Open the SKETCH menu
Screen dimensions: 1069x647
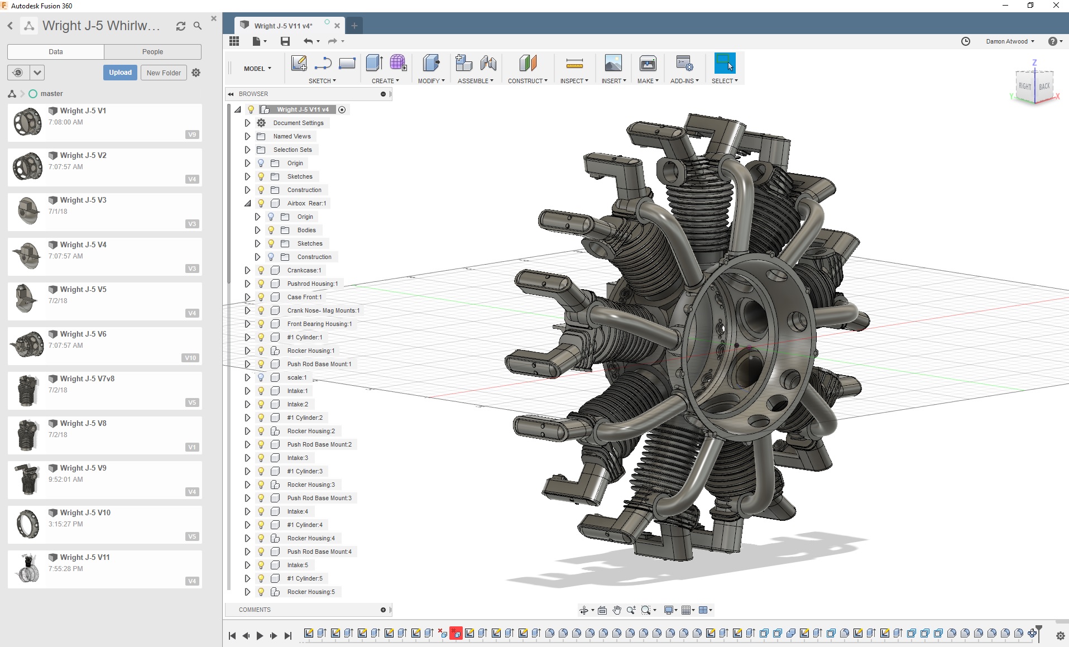coord(322,81)
